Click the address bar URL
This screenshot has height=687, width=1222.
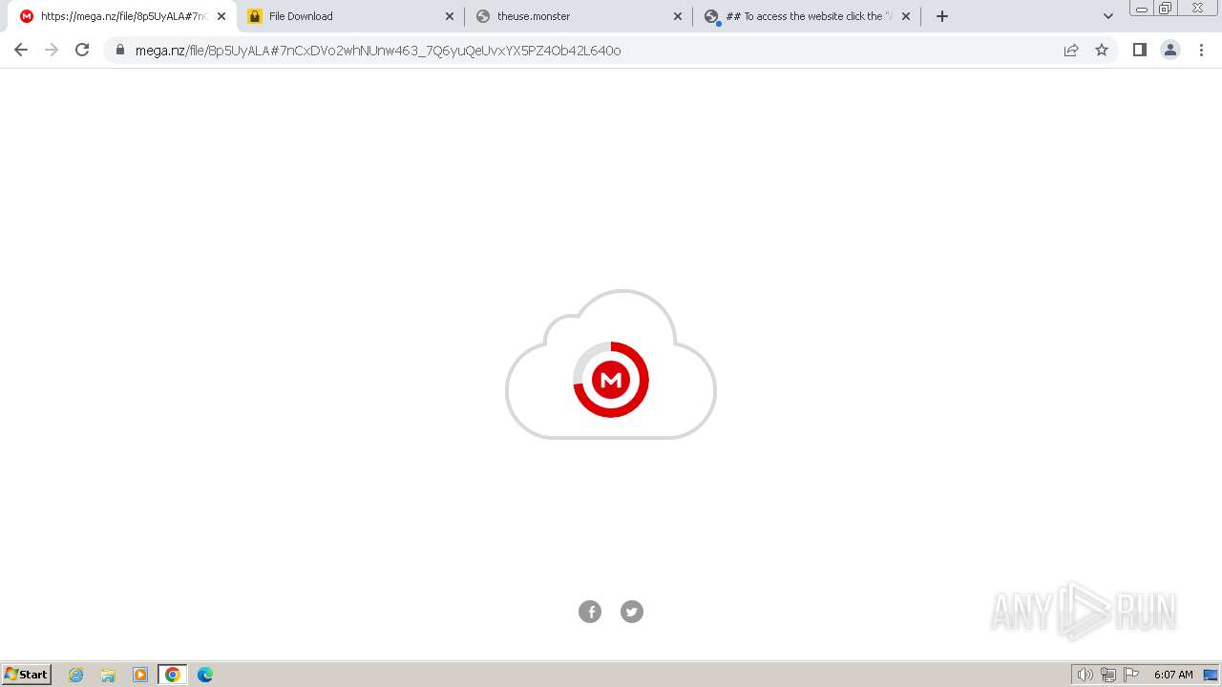[378, 51]
